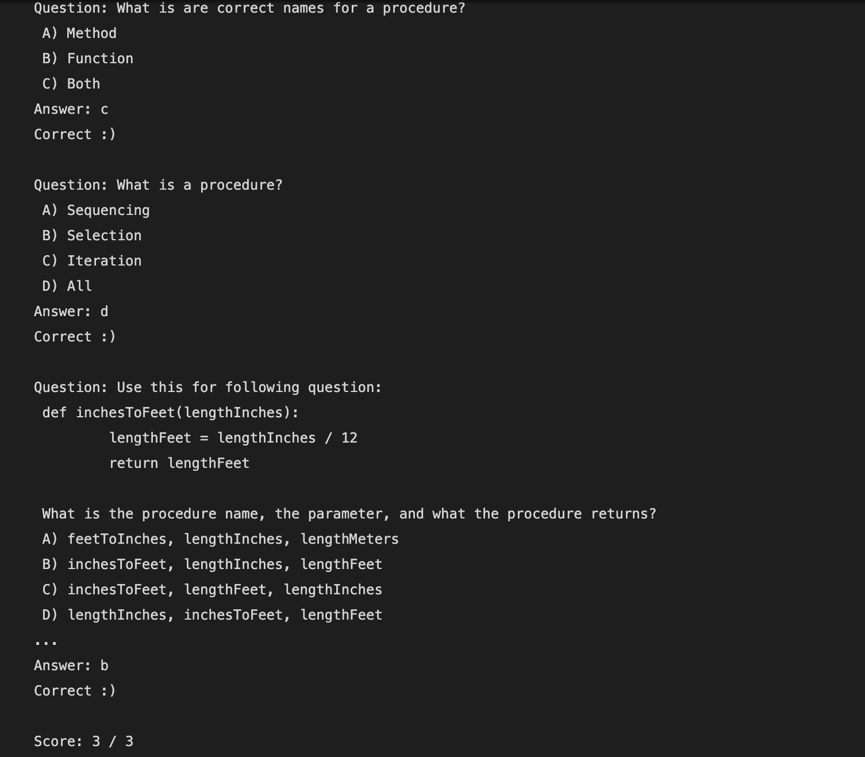This screenshot has height=757, width=865.
Task: Expand the truncated output ellipsis
Action: click(x=46, y=641)
